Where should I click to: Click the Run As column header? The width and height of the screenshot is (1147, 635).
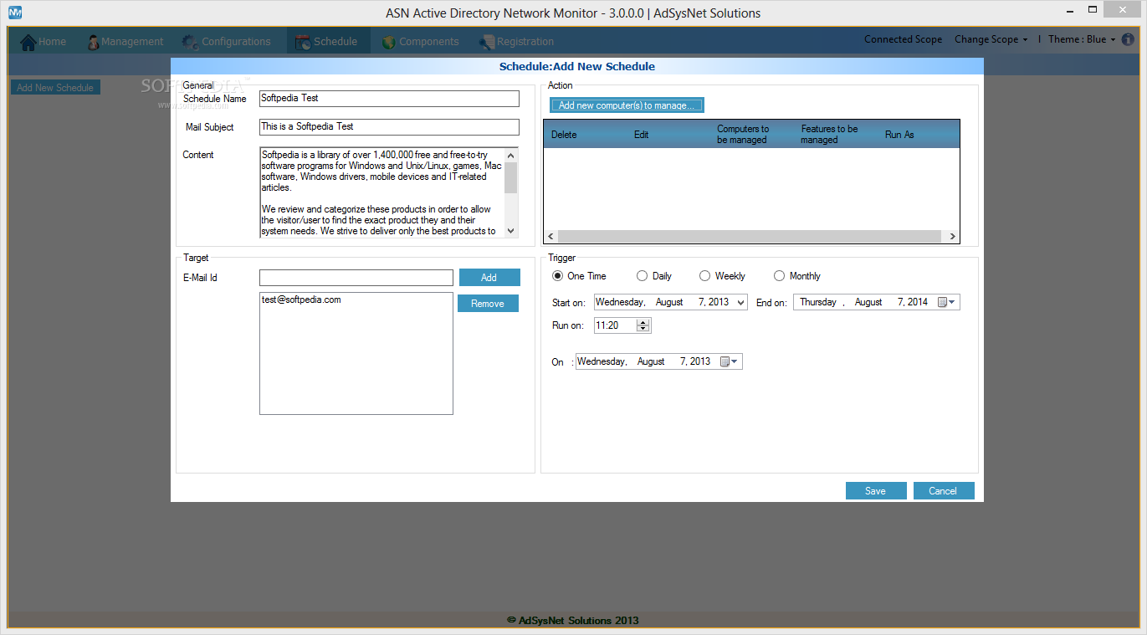point(899,135)
